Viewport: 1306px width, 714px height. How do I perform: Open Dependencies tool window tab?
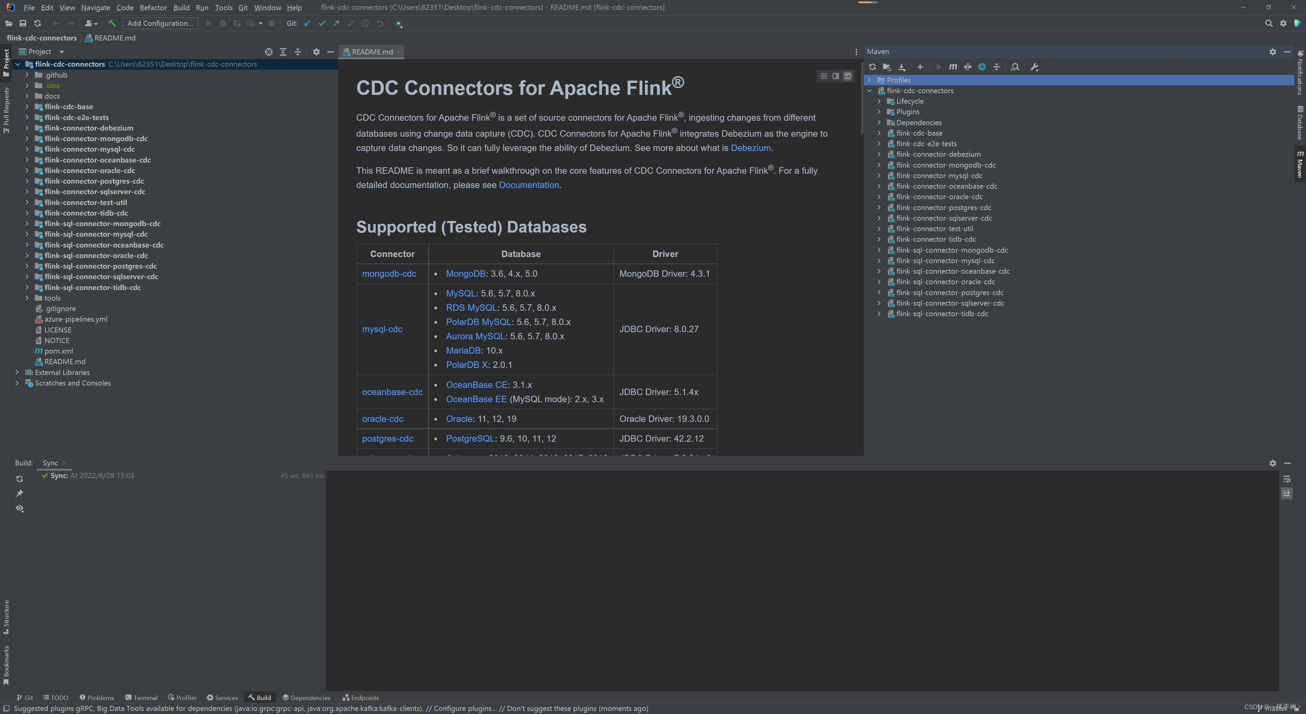click(306, 698)
